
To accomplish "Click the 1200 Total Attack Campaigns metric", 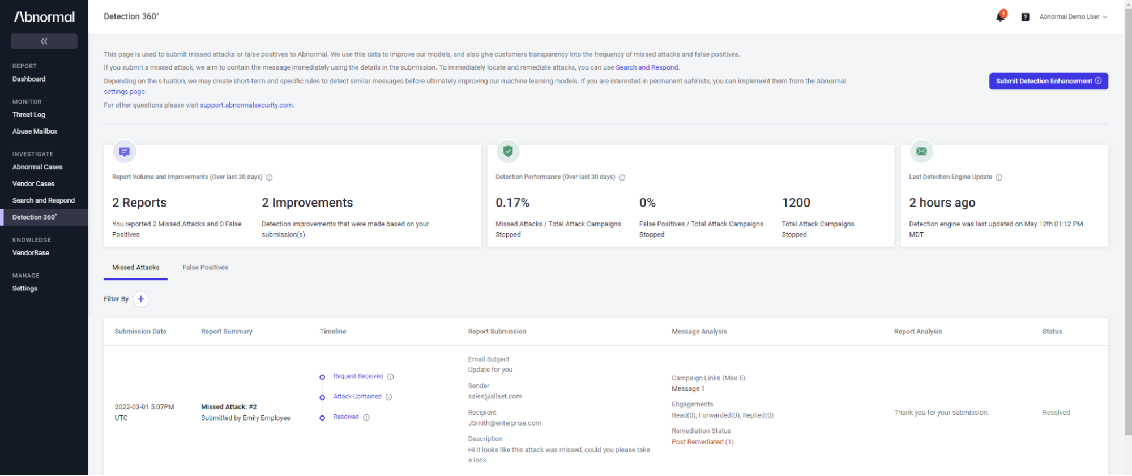I will tap(796, 203).
